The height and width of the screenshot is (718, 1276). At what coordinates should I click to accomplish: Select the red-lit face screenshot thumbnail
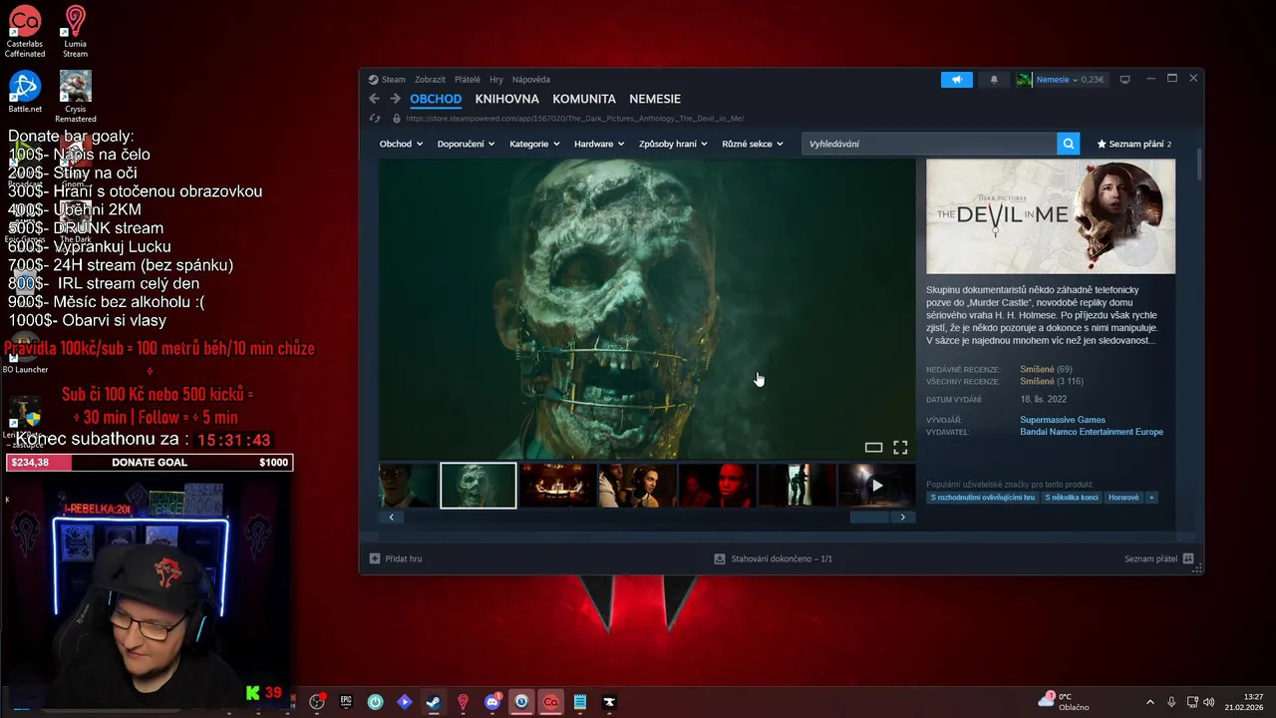pos(717,486)
